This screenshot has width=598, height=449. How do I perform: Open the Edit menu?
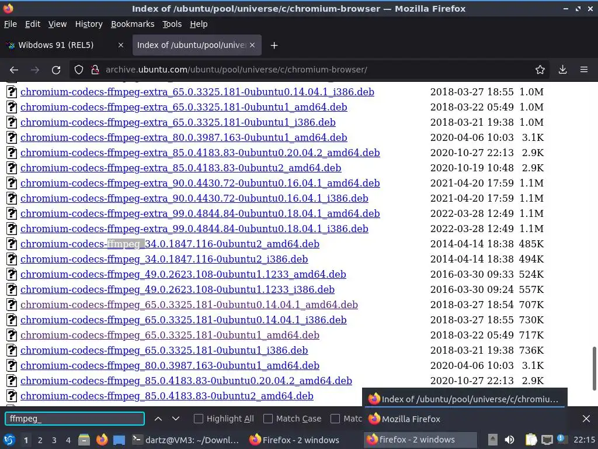[x=33, y=24]
